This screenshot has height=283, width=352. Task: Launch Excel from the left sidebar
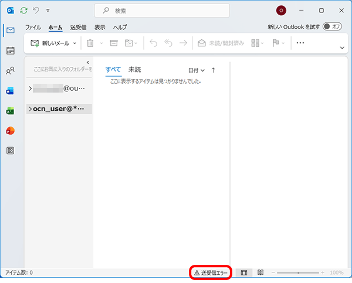coord(10,111)
